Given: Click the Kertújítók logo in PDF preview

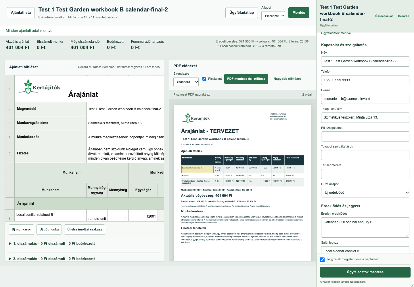Looking at the screenshot, I should pyautogui.click(x=196, y=118).
